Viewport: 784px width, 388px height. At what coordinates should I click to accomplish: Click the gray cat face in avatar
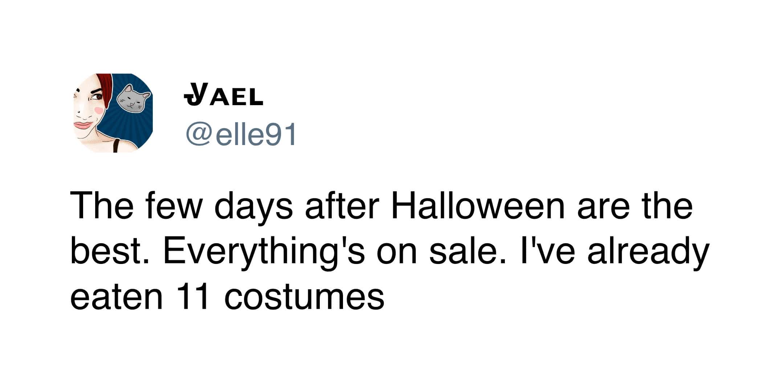pos(132,97)
